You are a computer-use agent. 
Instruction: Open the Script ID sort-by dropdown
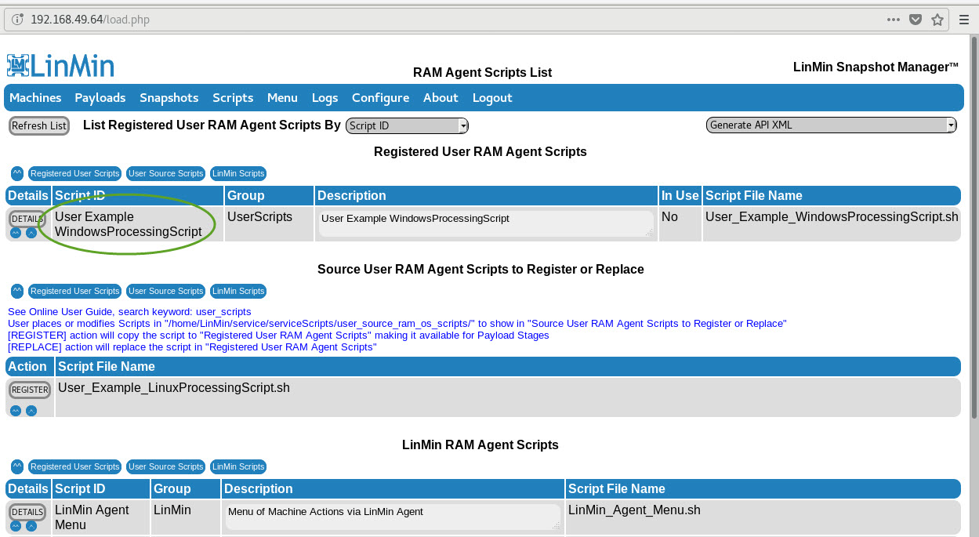coord(407,125)
